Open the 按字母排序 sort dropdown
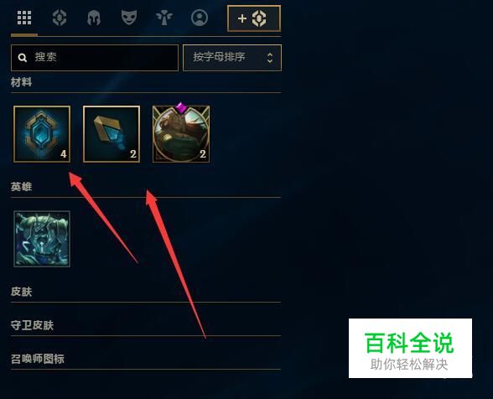 point(232,58)
